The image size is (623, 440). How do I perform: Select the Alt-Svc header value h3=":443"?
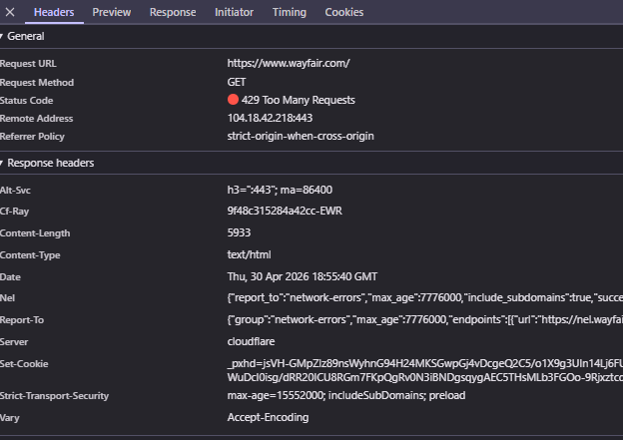[x=280, y=190]
